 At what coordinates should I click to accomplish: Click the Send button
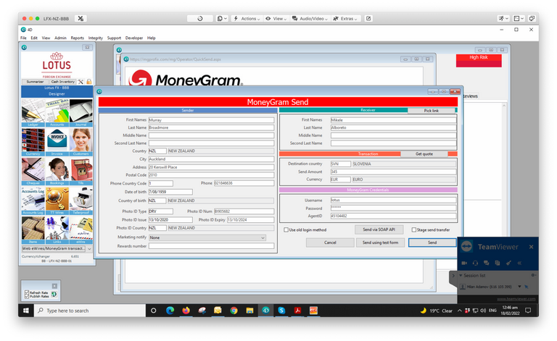432,243
